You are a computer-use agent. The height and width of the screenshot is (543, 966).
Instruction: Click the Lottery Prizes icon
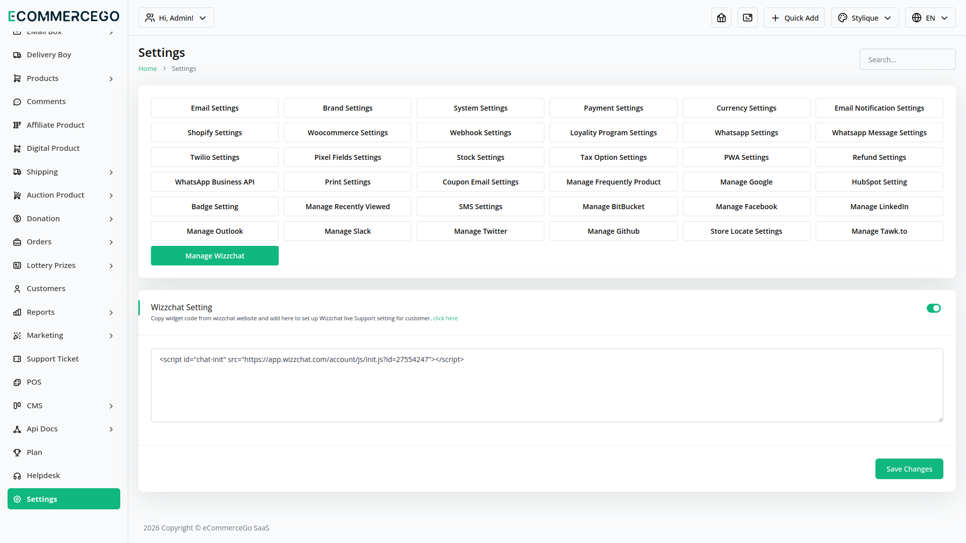tap(17, 265)
